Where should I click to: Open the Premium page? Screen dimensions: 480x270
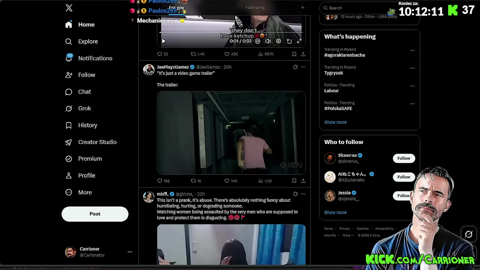[x=84, y=159]
